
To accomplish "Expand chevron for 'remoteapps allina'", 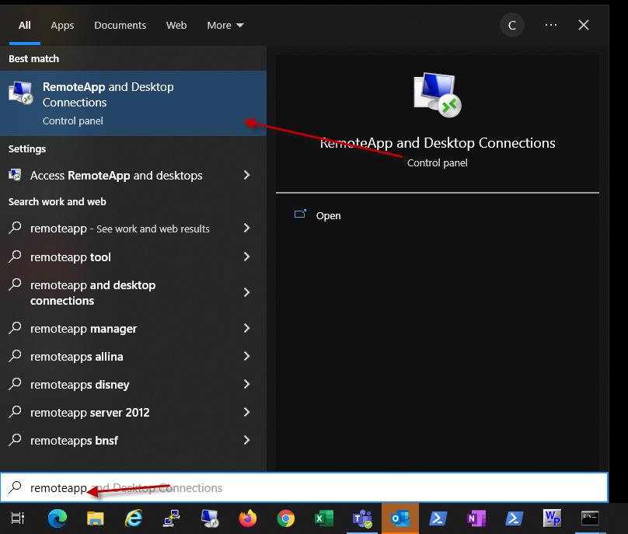I will pos(246,356).
